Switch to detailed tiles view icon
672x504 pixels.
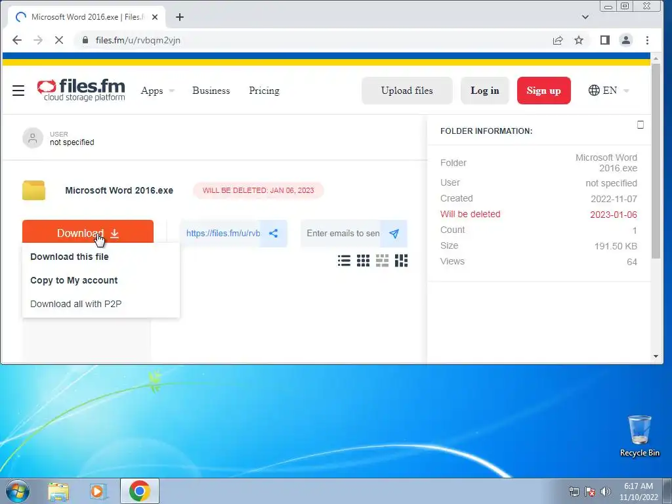coord(382,260)
